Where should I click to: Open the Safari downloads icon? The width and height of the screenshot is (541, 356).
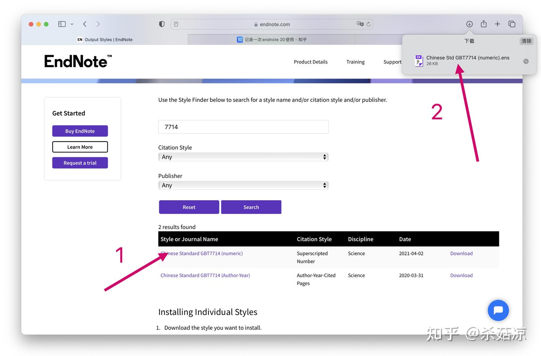(x=469, y=24)
